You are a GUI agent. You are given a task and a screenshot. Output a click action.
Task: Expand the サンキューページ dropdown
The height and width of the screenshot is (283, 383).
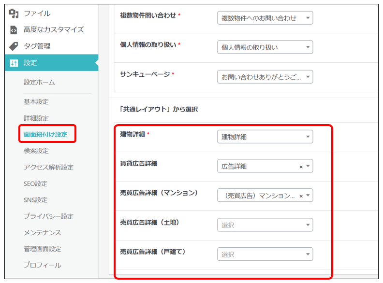click(x=265, y=77)
